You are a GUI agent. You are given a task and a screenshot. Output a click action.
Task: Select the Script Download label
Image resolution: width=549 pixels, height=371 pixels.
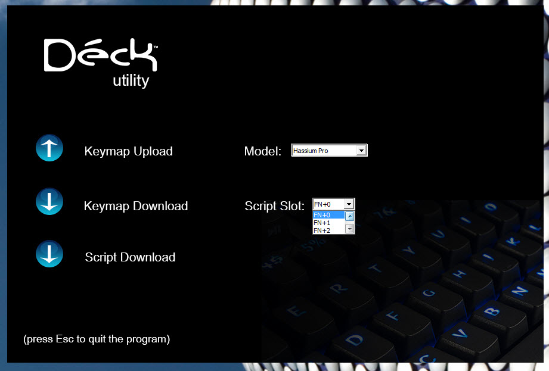point(131,257)
